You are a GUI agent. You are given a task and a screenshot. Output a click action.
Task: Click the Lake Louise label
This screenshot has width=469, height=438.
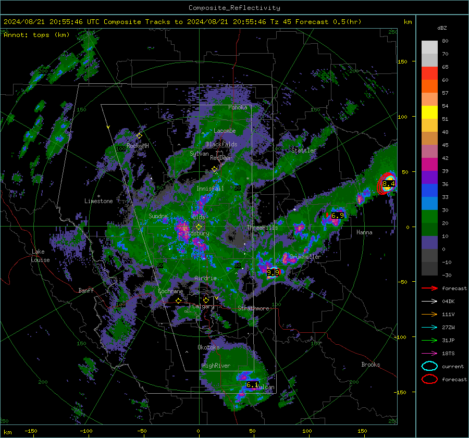(x=41, y=256)
